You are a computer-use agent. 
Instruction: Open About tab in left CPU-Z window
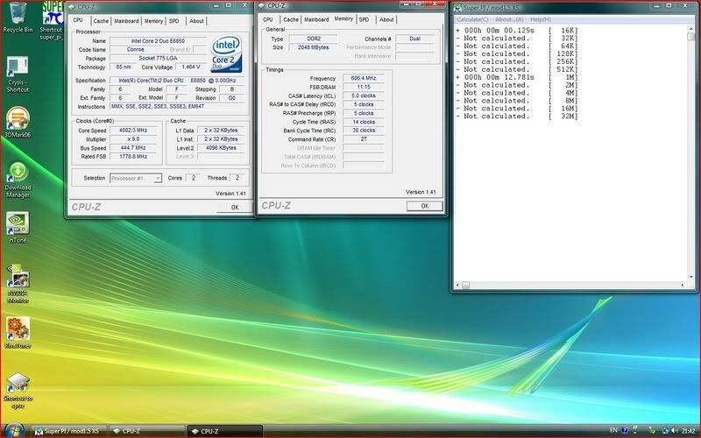196,21
